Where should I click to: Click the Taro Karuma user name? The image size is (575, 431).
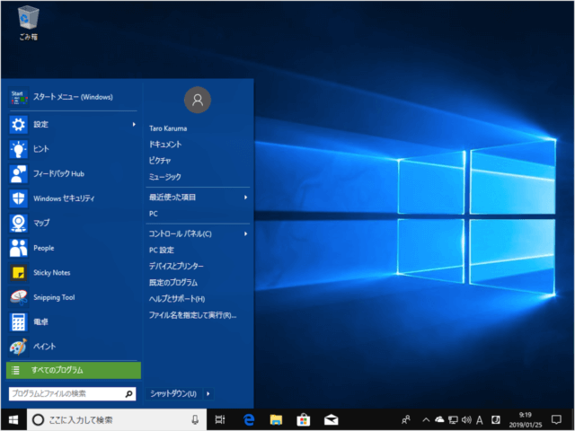[x=168, y=128]
